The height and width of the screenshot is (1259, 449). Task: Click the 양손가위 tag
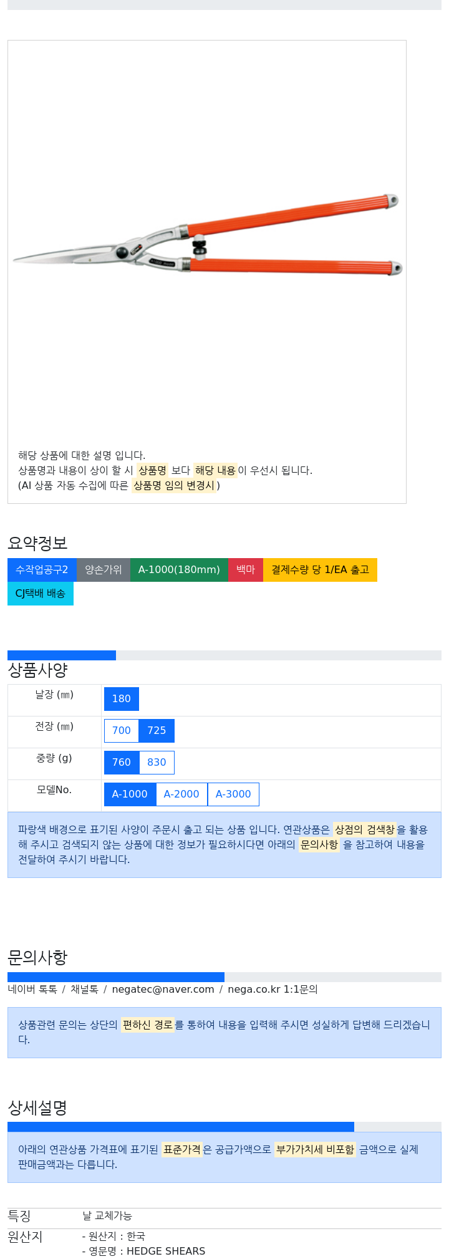104,570
